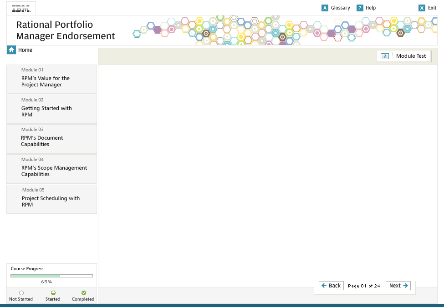The width and height of the screenshot is (444, 307).
Task: Click the 'Course Progress:' label
Action: click(28, 268)
